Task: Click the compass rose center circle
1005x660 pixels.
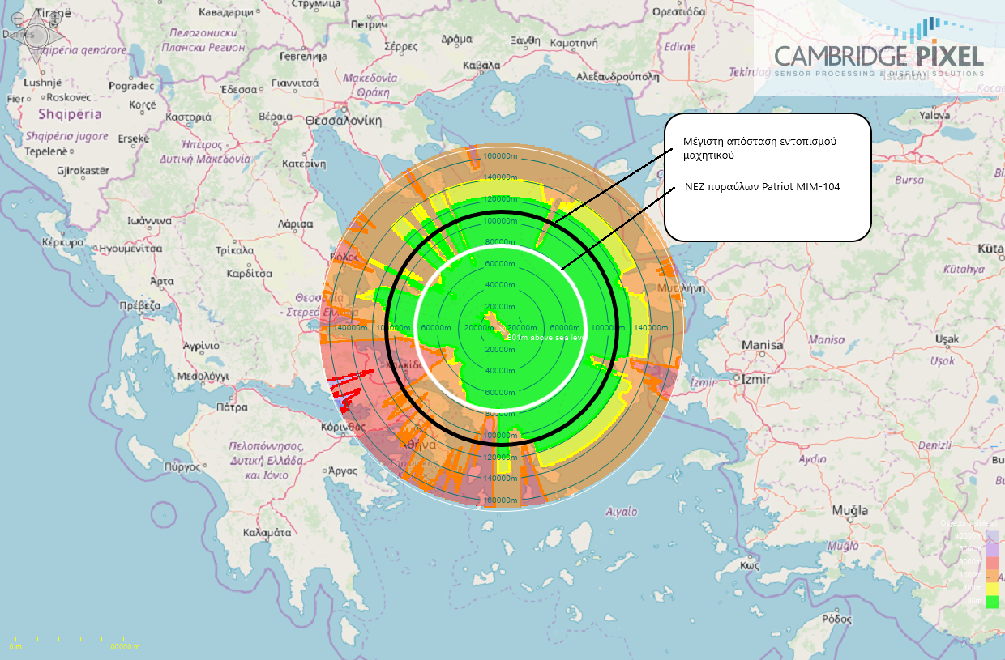Action: pyautogui.click(x=36, y=35)
